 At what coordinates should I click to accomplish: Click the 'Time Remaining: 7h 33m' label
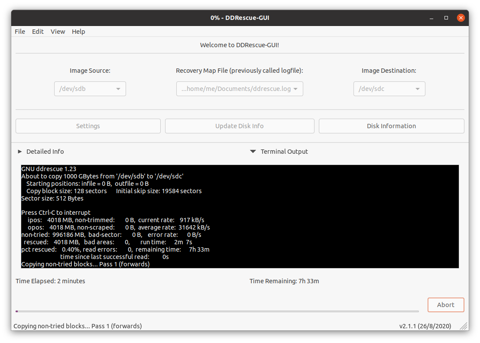(284, 281)
